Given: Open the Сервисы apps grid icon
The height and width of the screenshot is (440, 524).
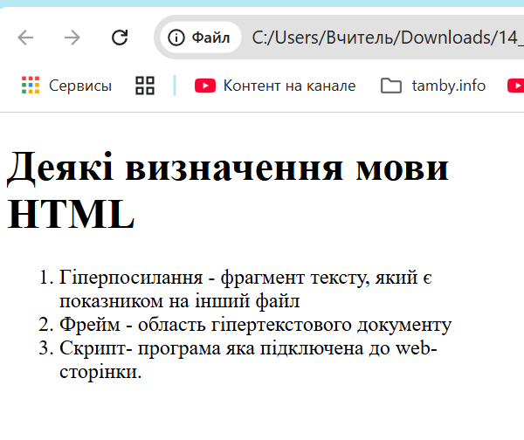Looking at the screenshot, I should tap(31, 85).
